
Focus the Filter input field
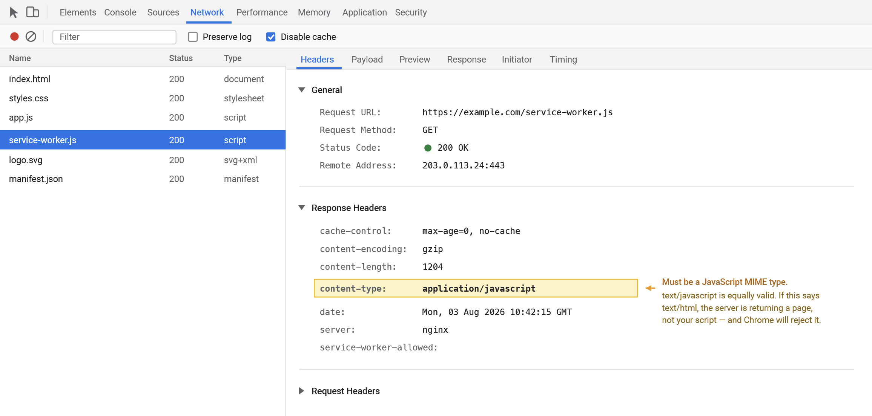[114, 37]
